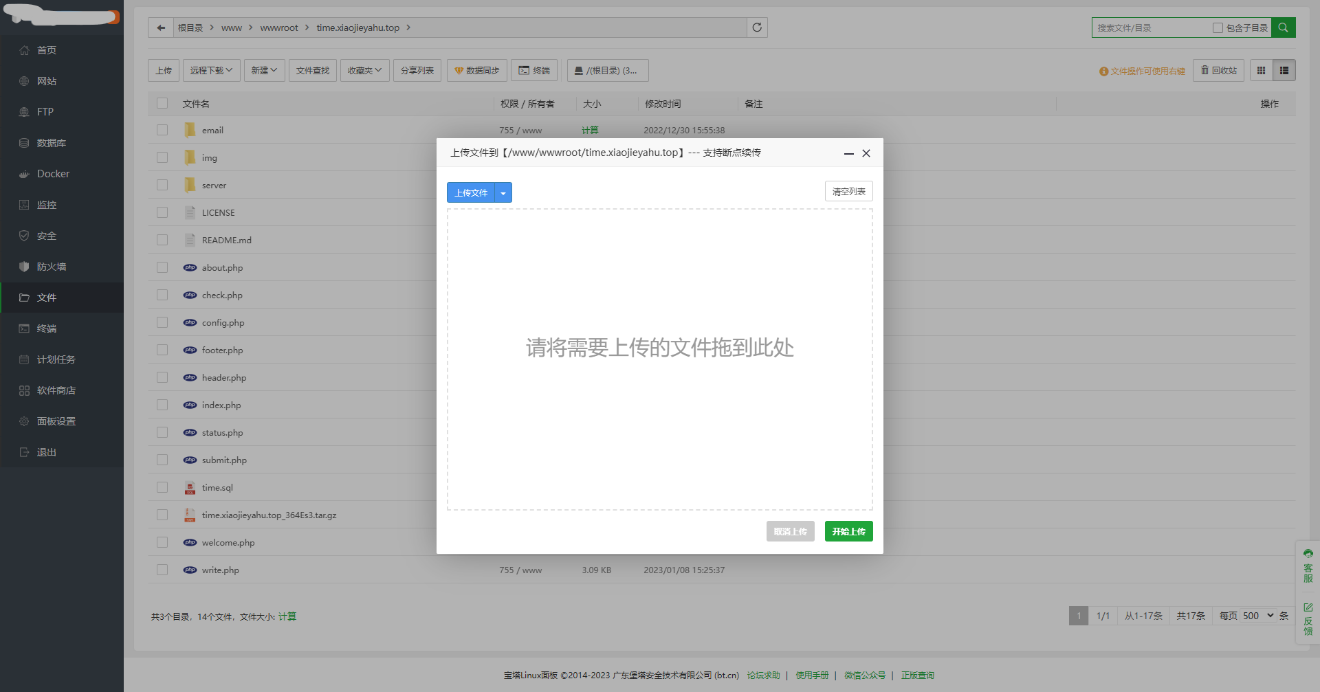Click the LICENSE file icon
1320x692 pixels.
point(190,212)
